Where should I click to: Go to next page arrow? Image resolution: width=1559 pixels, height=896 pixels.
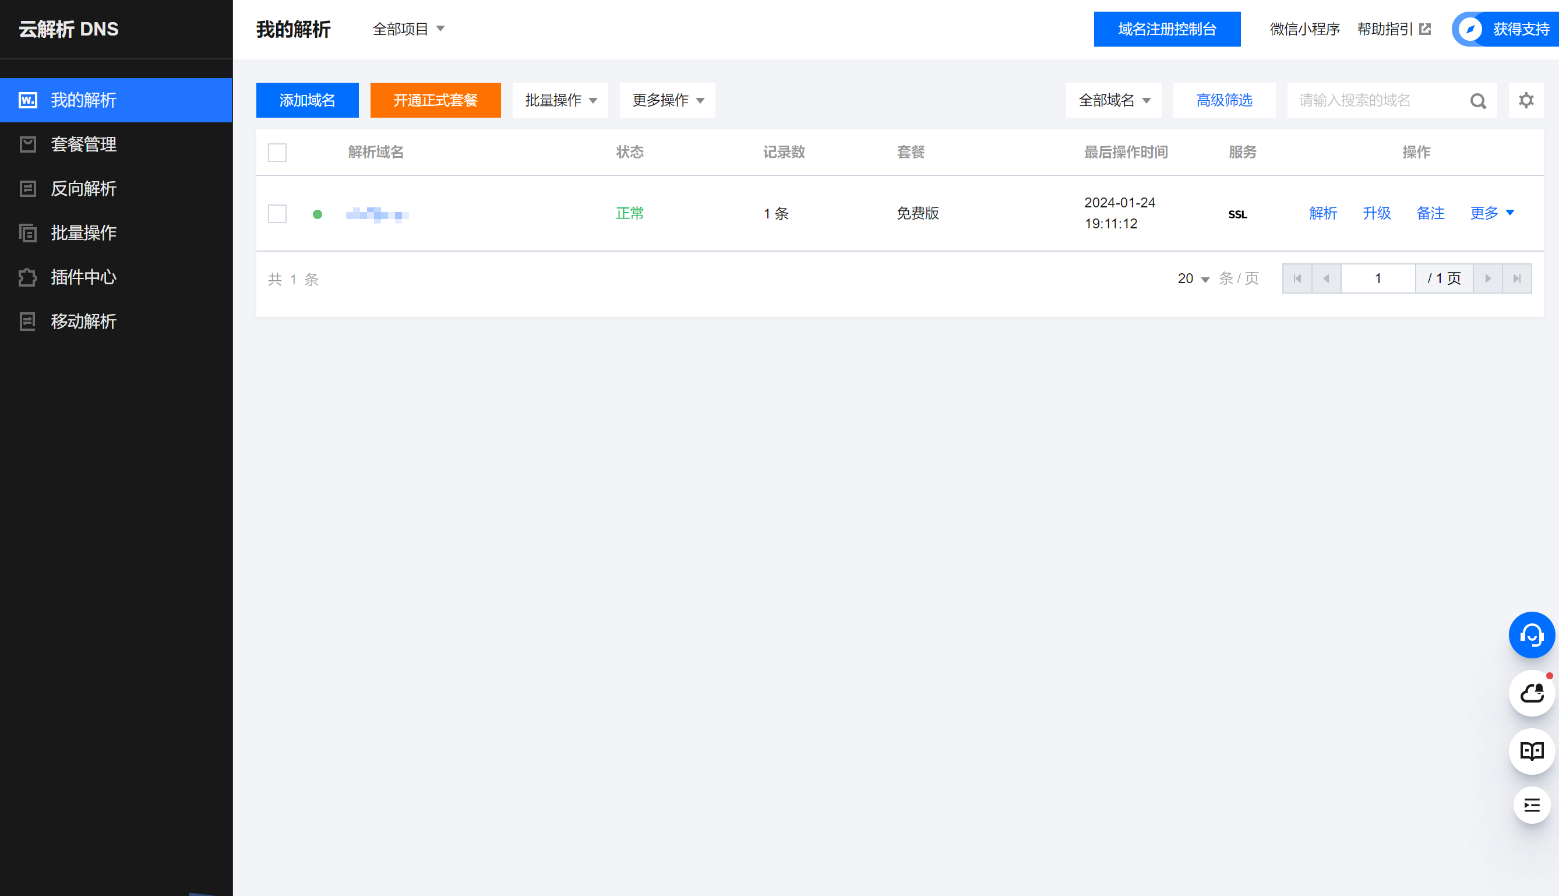coord(1487,279)
